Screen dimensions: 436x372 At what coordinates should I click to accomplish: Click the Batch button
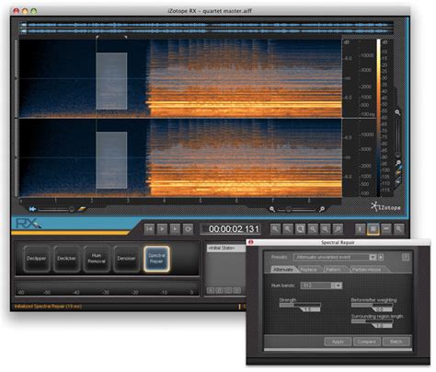click(396, 342)
